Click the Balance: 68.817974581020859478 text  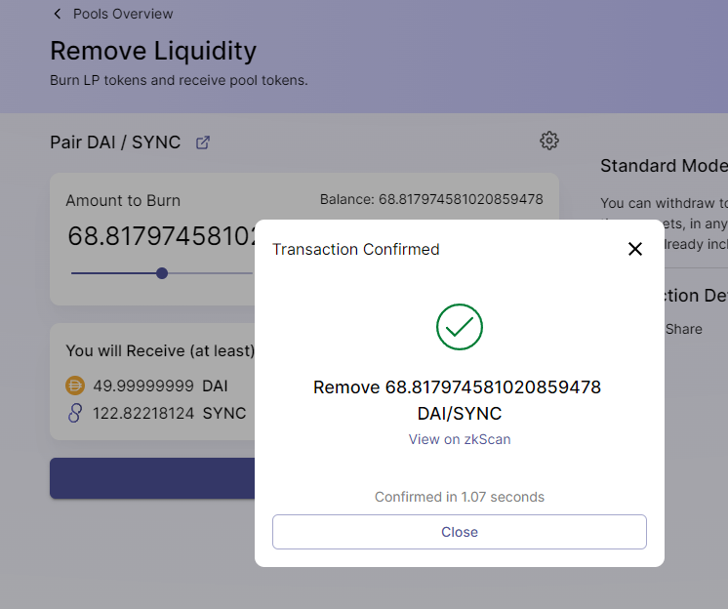[431, 200]
